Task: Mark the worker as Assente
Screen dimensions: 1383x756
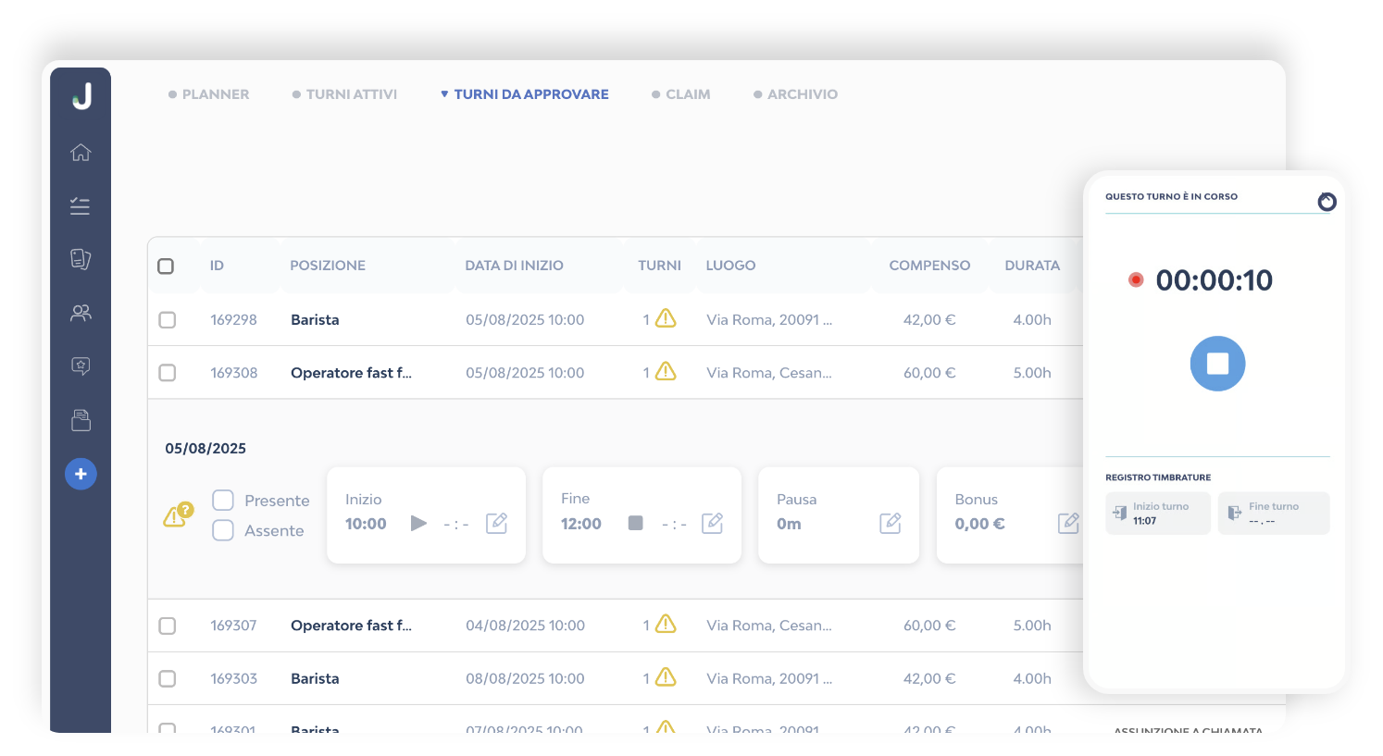Action: [x=223, y=530]
